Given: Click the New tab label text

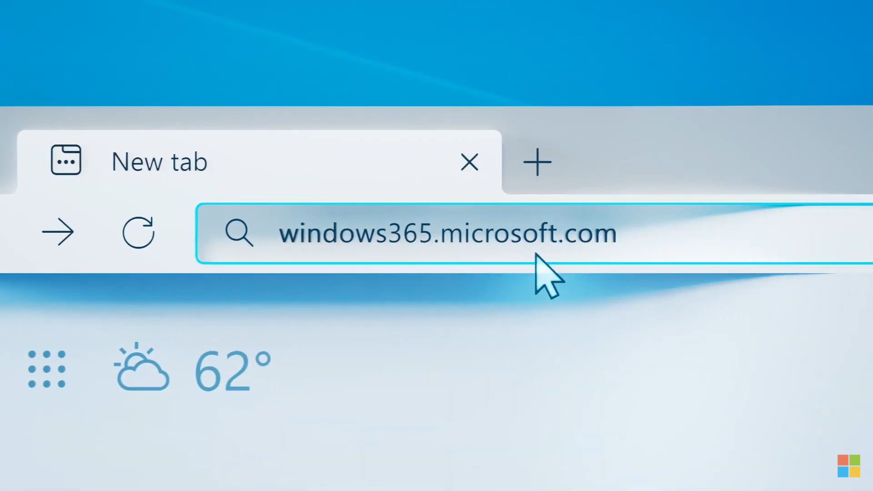Looking at the screenshot, I should 159,161.
